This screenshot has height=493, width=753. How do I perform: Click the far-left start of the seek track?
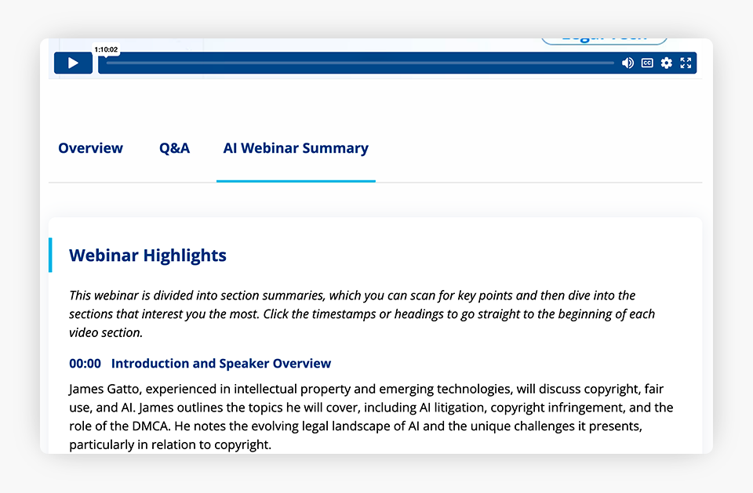coord(108,63)
